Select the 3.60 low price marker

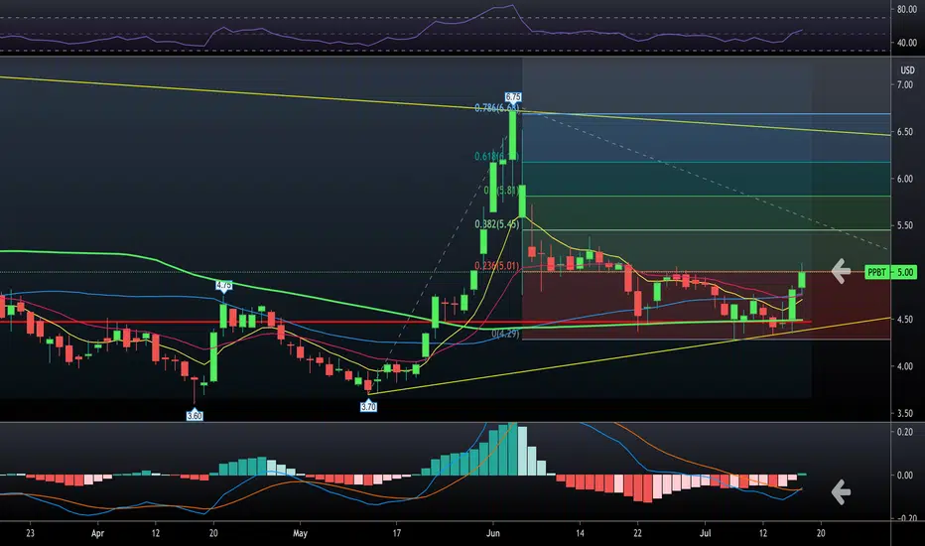(x=195, y=416)
